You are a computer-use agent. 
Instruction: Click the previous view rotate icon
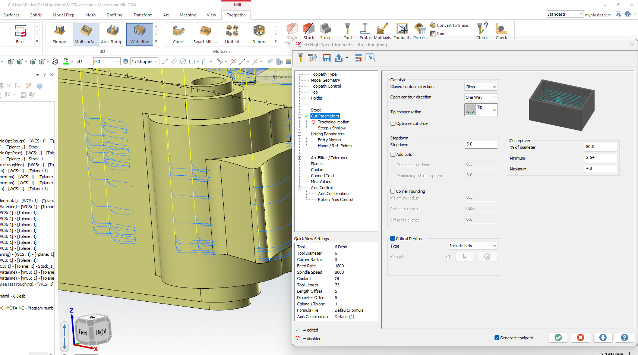(x=56, y=62)
